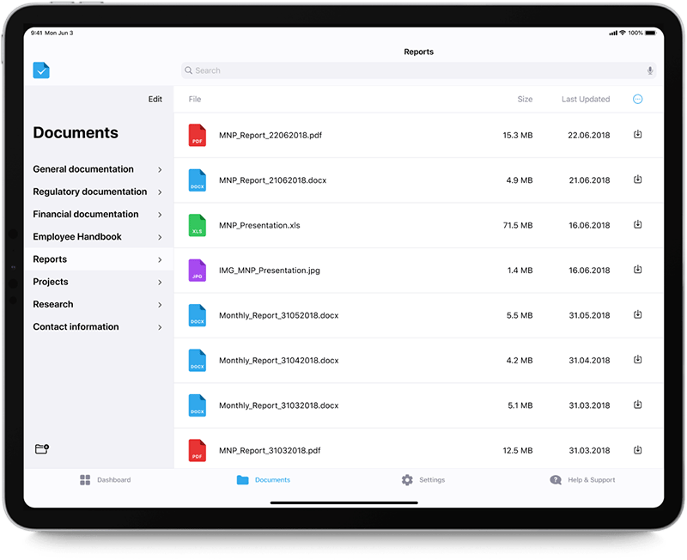687x560 pixels.
Task: Click the red PDF icon of MNP_Report_22062018.pdf
Action: pos(198,135)
